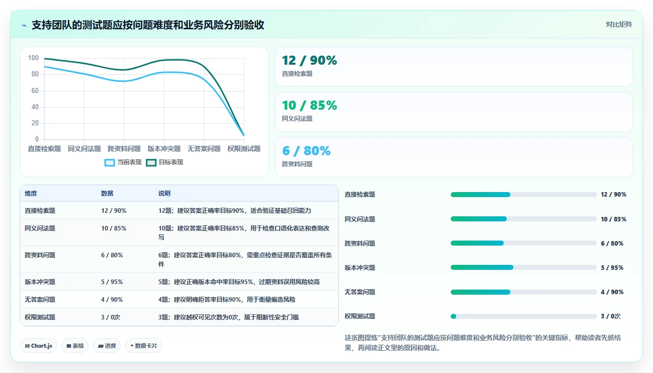Click the Chart.js tag icon
Screen dimensions: 653x373
point(27,346)
